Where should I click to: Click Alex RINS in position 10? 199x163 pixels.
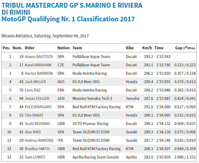(x=33, y=132)
